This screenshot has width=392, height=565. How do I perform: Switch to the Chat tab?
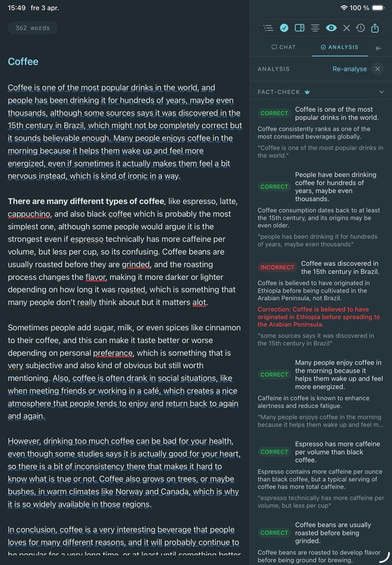tap(284, 47)
